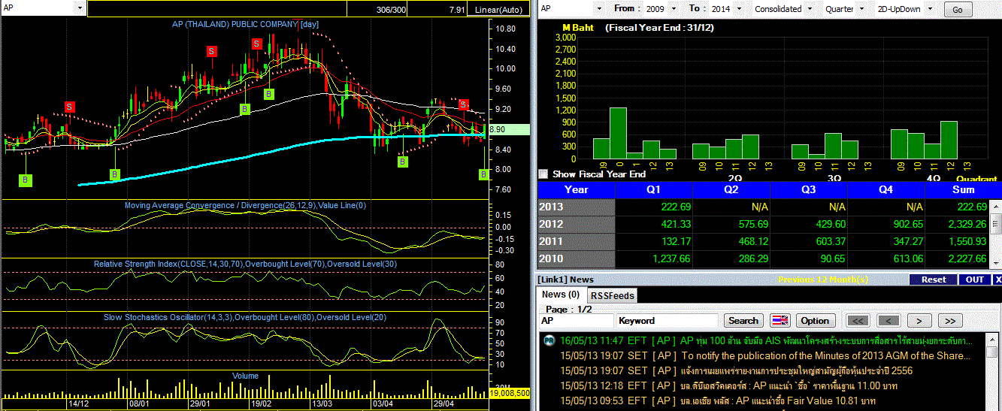Click the Go button
The width and height of the screenshot is (1002, 411).
pyautogui.click(x=957, y=10)
